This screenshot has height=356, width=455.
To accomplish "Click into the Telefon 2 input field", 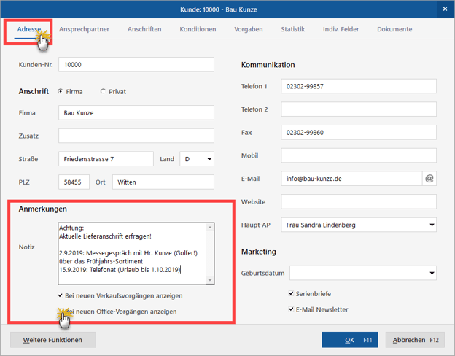I will tap(358, 109).
